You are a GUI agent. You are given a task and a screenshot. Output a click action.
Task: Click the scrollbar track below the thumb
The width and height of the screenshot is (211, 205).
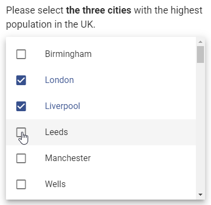[200, 126]
